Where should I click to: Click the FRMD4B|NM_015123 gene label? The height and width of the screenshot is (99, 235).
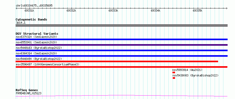[x=29, y=93]
